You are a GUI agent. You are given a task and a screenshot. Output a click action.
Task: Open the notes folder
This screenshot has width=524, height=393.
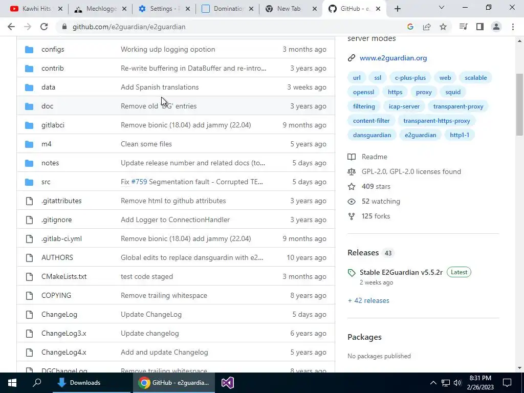pos(50,163)
